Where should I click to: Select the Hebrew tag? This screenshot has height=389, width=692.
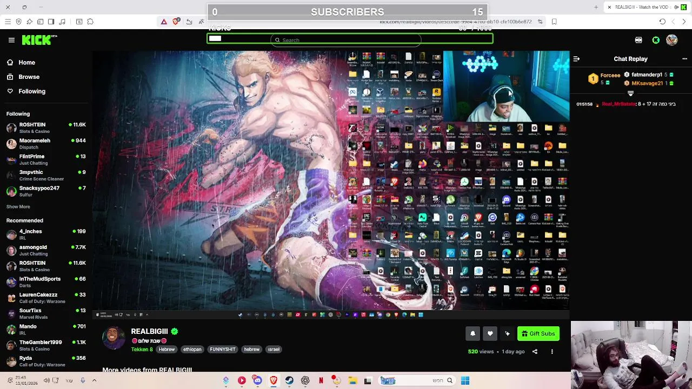click(x=167, y=350)
